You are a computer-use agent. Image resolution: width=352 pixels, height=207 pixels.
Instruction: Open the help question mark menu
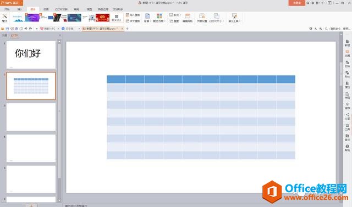coord(323,3)
